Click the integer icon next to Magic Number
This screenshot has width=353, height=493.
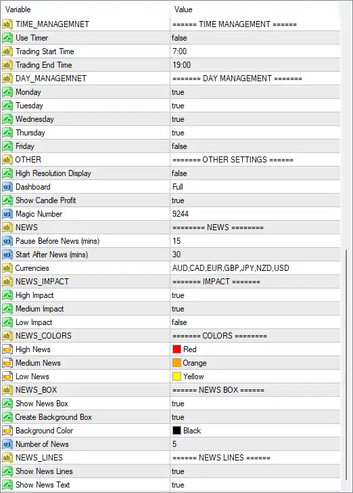point(7,214)
